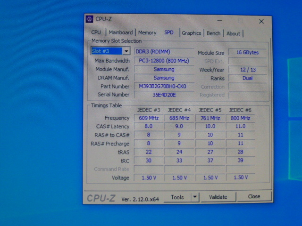Click the Part Number label
Viewport: 302px width, 226px height.
(x=115, y=87)
